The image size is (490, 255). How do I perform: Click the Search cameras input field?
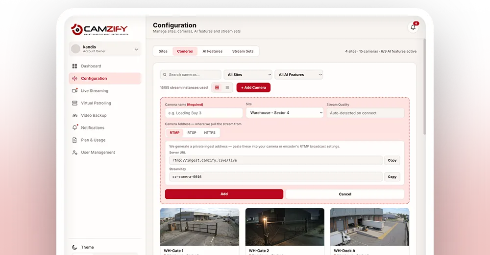(x=191, y=75)
